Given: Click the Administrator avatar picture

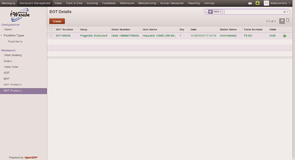Looking at the screenshot, I should tap(266, 3).
